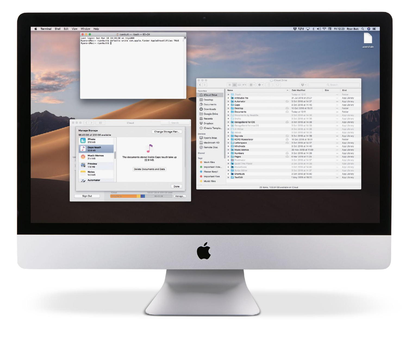Image resolution: width=412 pixels, height=338 pixels.
Task: Show all preferences grid in iCloud window
Action: click(x=101, y=123)
